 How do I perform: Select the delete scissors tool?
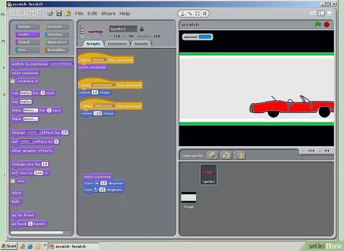tap(190, 14)
